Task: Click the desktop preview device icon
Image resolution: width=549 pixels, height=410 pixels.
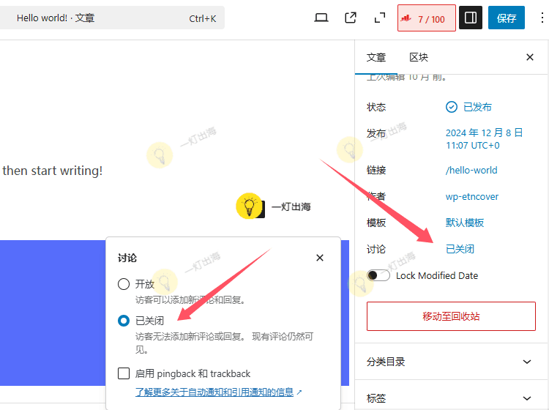Action: click(321, 18)
